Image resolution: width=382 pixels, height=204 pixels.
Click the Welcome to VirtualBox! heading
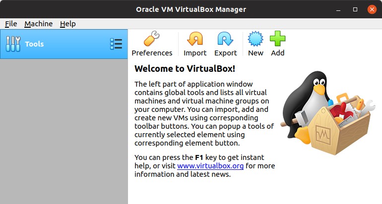coord(185,69)
